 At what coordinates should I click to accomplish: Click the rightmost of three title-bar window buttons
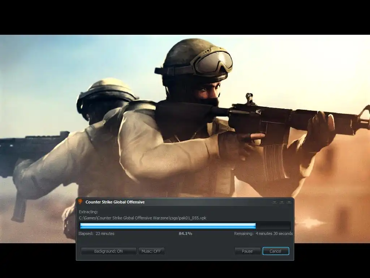(289, 202)
